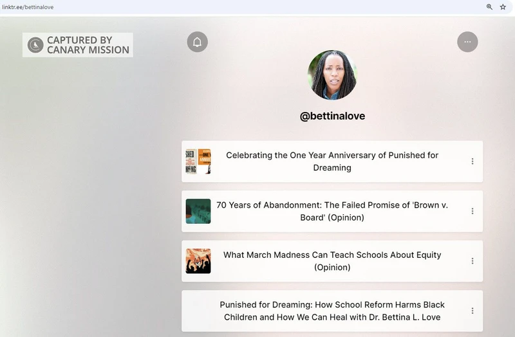The image size is (515, 337).
Task: Open 'Celebrating the One Year Anniversary' link
Action: (332, 161)
